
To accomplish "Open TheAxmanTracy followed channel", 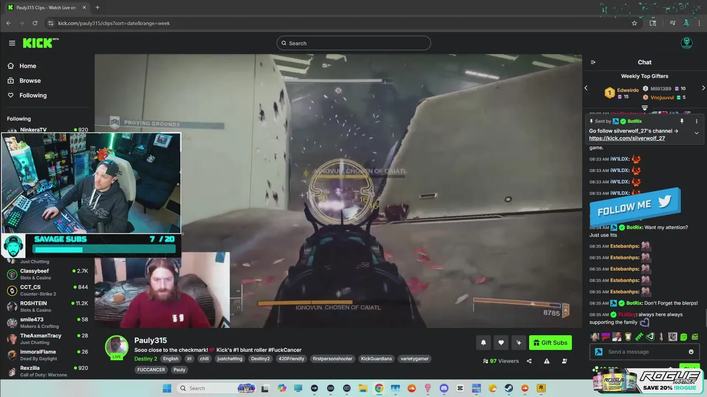I will pos(47,339).
